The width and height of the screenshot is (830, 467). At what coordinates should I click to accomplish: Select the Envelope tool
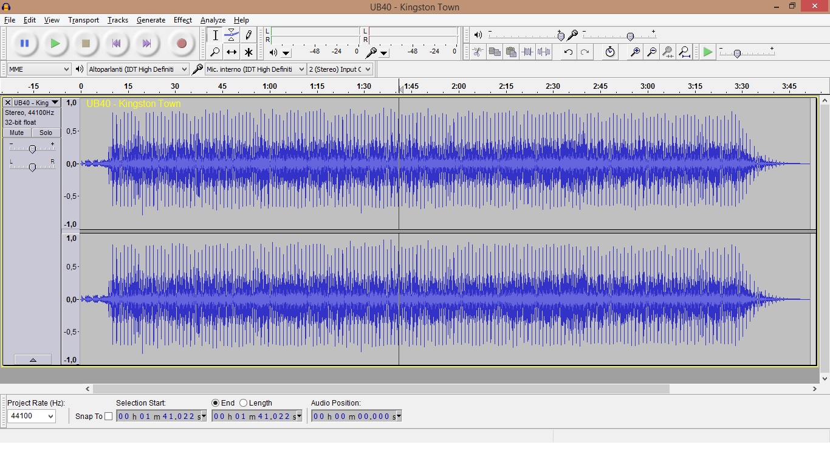coord(232,35)
